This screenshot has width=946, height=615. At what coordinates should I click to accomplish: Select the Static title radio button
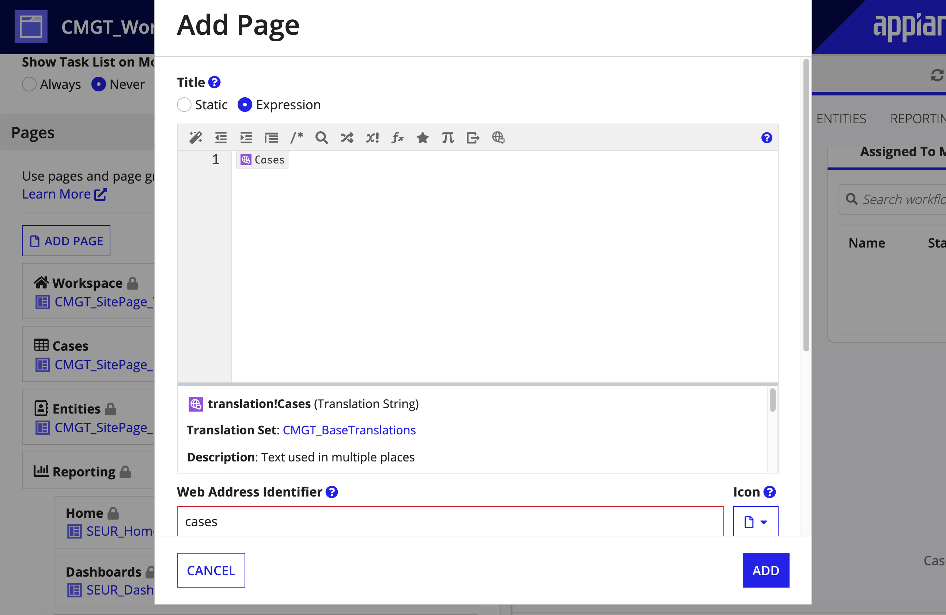pos(184,104)
